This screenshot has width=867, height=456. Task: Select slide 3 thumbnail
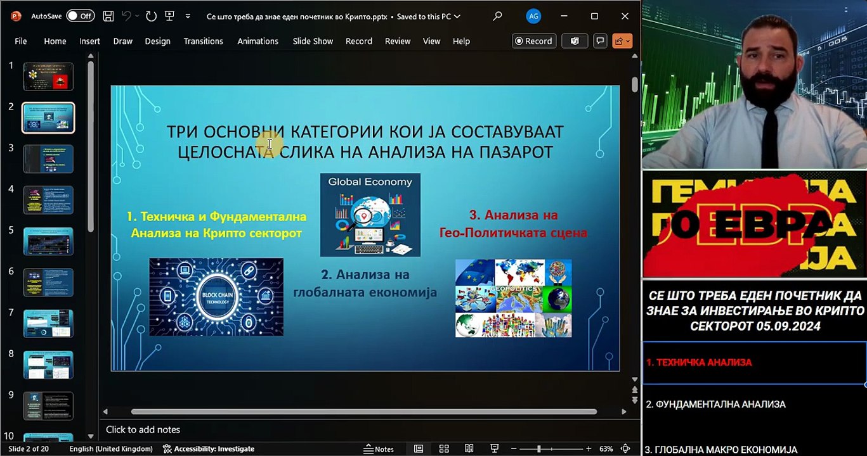[x=48, y=159]
